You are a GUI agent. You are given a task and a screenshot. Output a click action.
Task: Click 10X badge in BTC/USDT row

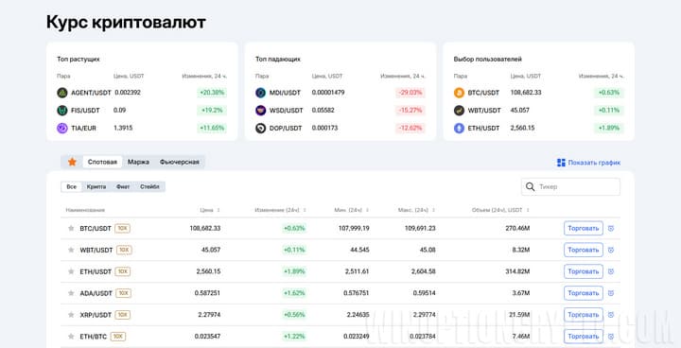(122, 228)
